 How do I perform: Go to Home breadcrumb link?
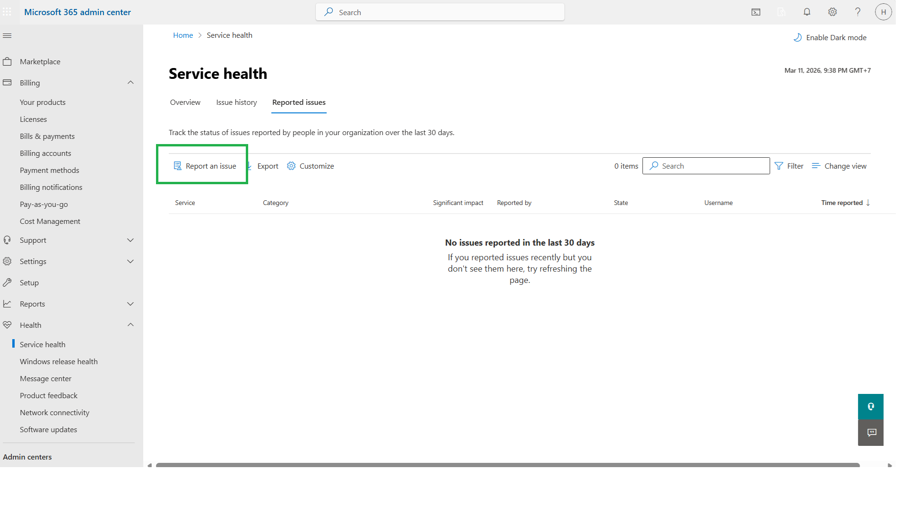[183, 35]
